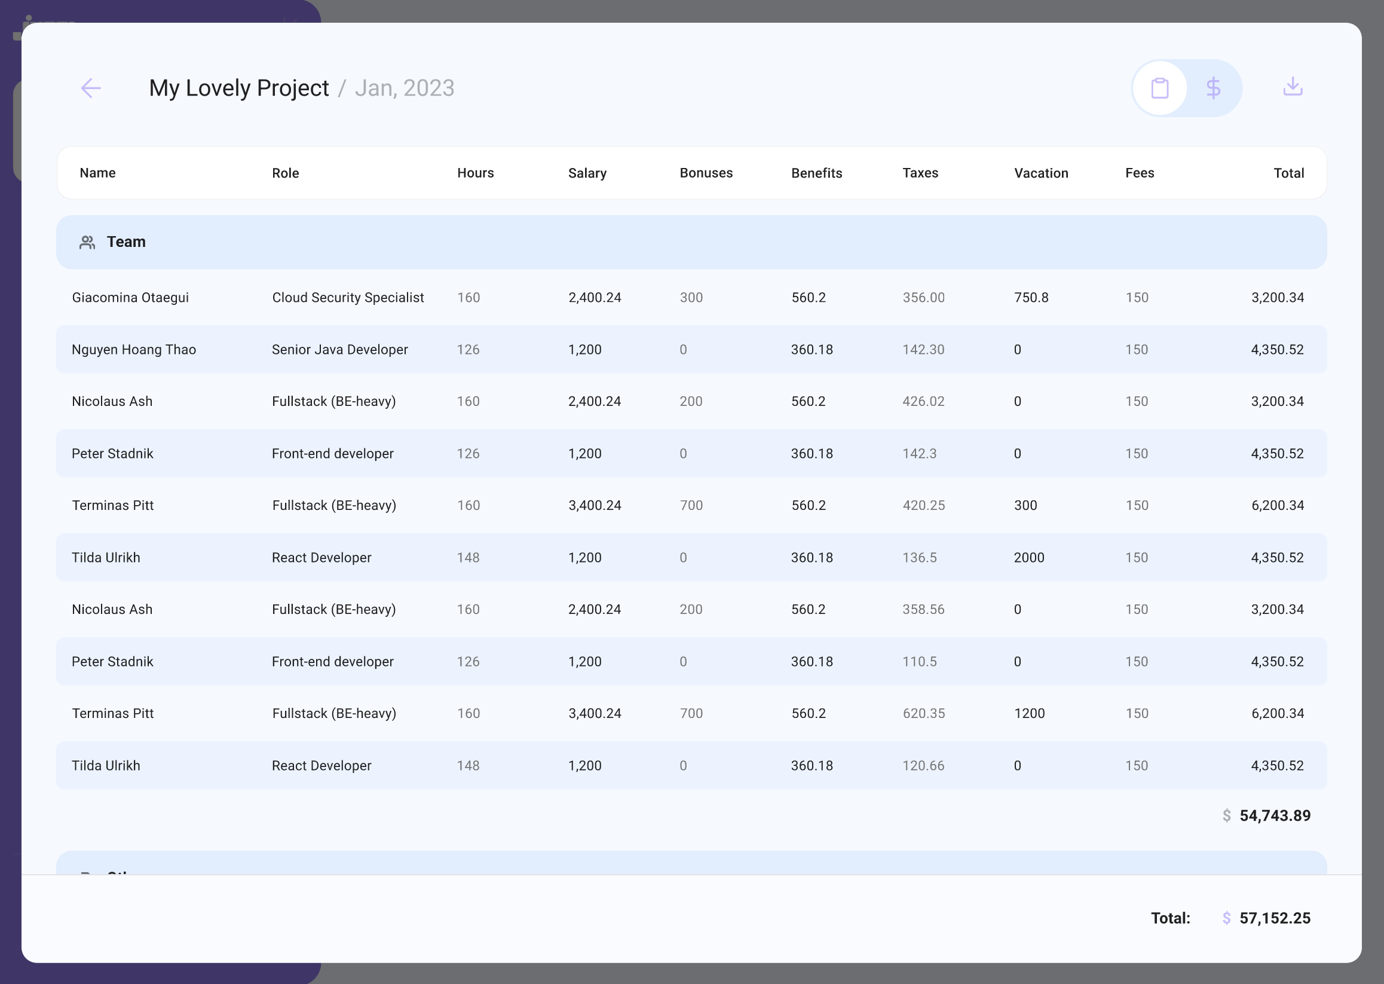
Task: Download the report via download icon
Action: tap(1293, 87)
